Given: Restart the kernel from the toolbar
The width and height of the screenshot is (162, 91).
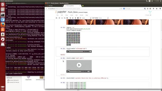Looking at the screenshot, I should [80, 18].
